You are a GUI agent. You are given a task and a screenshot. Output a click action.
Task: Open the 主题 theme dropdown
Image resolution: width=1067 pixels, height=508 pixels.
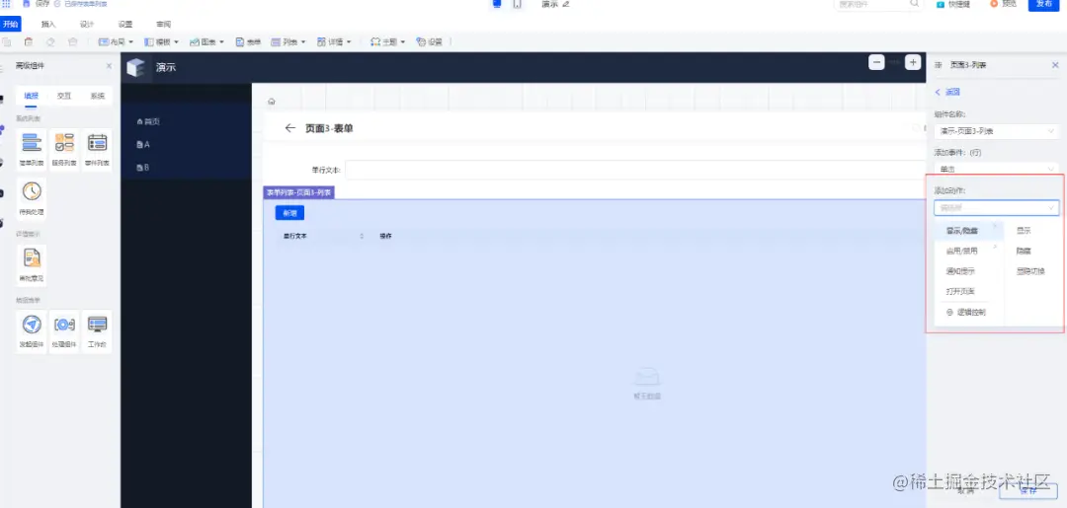click(x=388, y=42)
